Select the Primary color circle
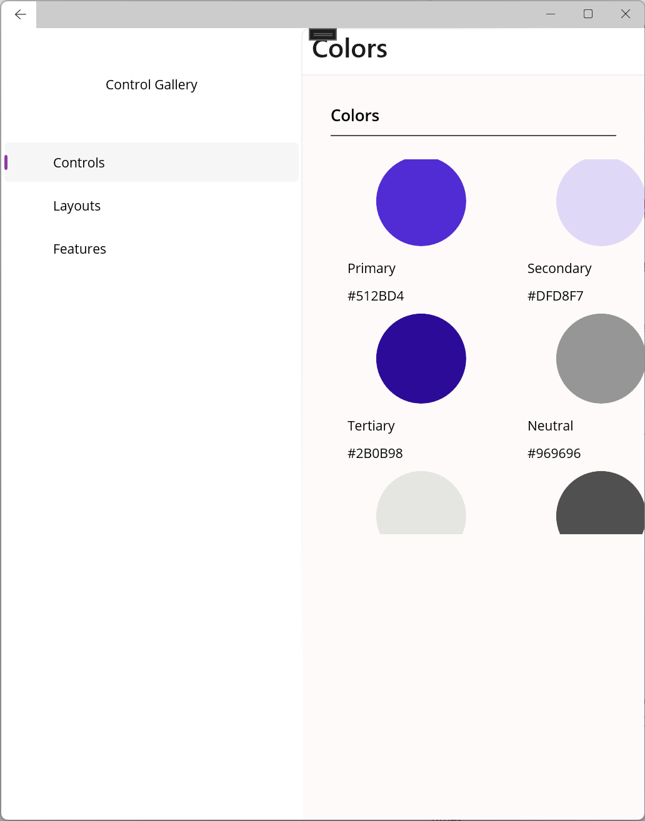The image size is (645, 821). 421,201
